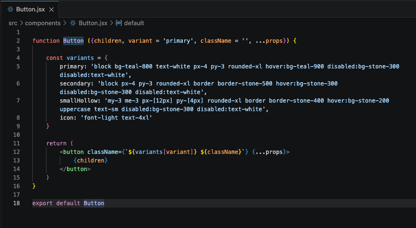
Task: Click line number 1 in gutter
Action: tap(18, 32)
